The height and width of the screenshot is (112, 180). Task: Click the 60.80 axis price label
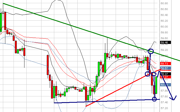pos(164,3)
